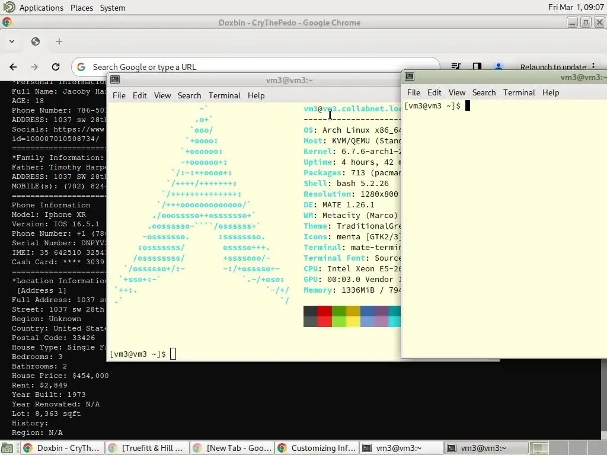Click the Google logo in address bar

pos(81,67)
